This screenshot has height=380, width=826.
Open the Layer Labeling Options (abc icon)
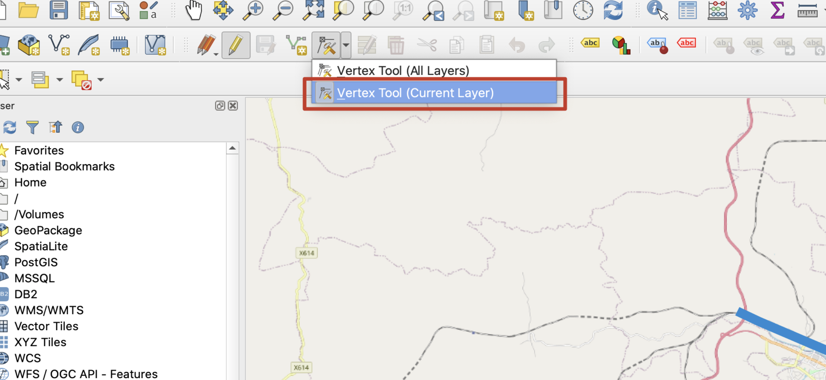click(590, 43)
